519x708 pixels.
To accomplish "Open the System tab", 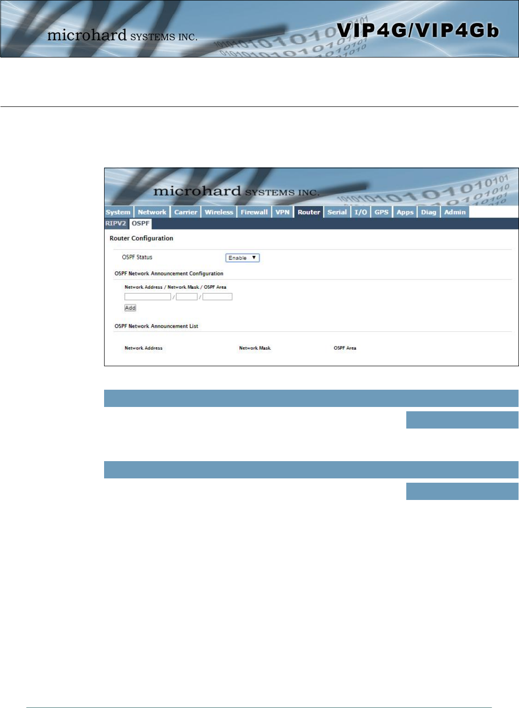I will pos(118,212).
